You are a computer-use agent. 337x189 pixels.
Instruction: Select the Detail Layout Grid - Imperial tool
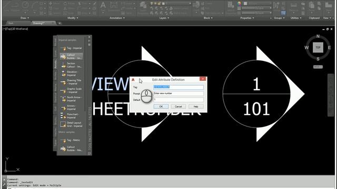(71, 124)
